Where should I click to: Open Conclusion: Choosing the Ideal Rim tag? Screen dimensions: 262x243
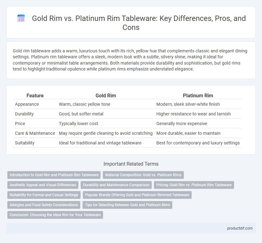coord(55,215)
